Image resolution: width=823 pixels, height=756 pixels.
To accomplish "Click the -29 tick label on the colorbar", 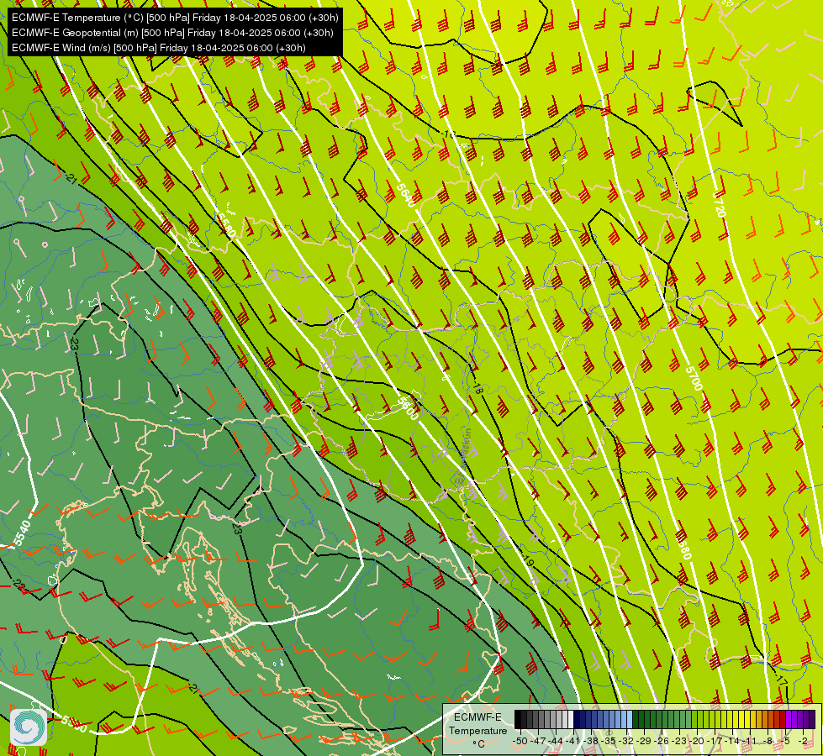I will pos(643,741).
